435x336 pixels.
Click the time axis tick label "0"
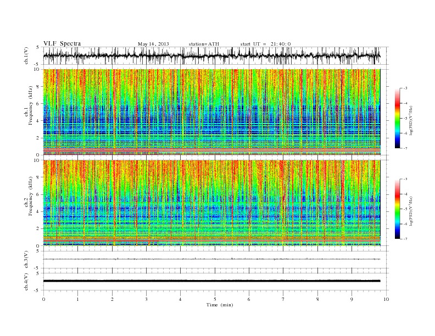tap(43, 299)
